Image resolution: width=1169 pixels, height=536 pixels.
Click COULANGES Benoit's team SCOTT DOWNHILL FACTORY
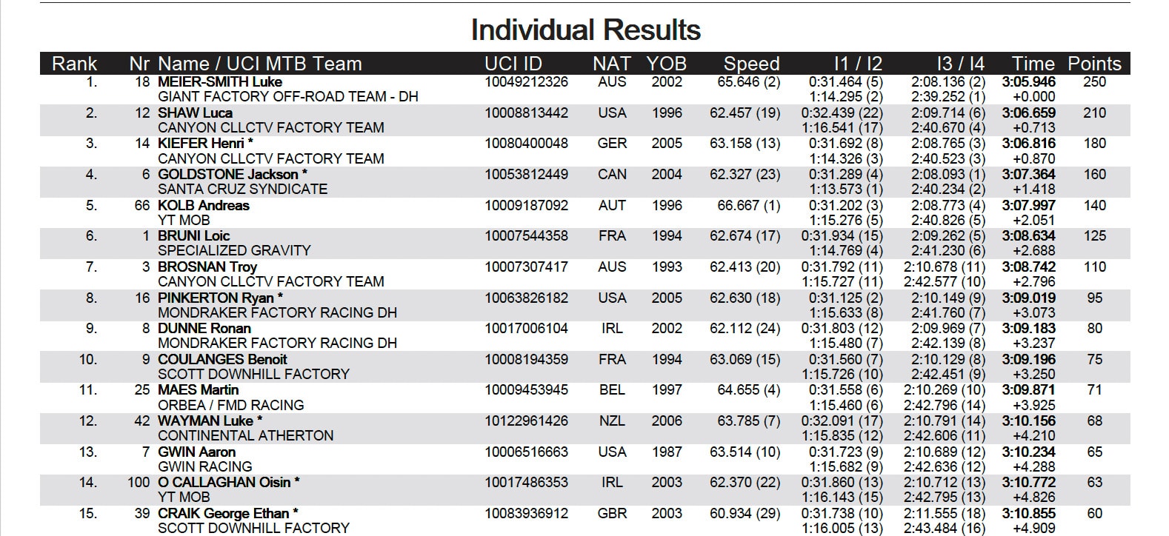[x=253, y=375]
